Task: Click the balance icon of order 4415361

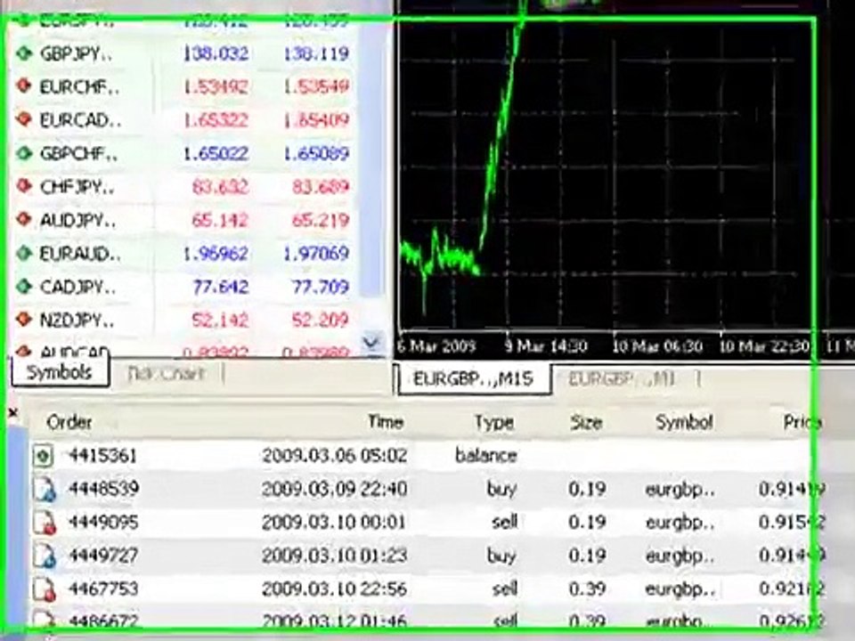Action: [x=44, y=455]
